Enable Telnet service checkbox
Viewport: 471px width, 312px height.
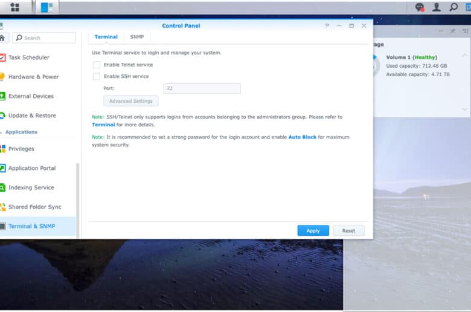pyautogui.click(x=97, y=65)
